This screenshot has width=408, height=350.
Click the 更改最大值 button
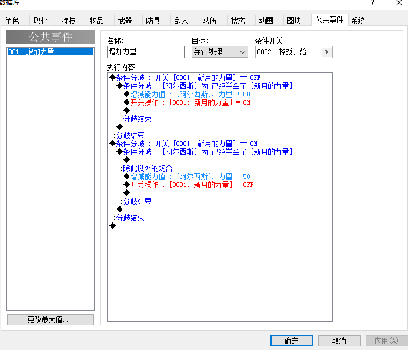pyautogui.click(x=51, y=319)
